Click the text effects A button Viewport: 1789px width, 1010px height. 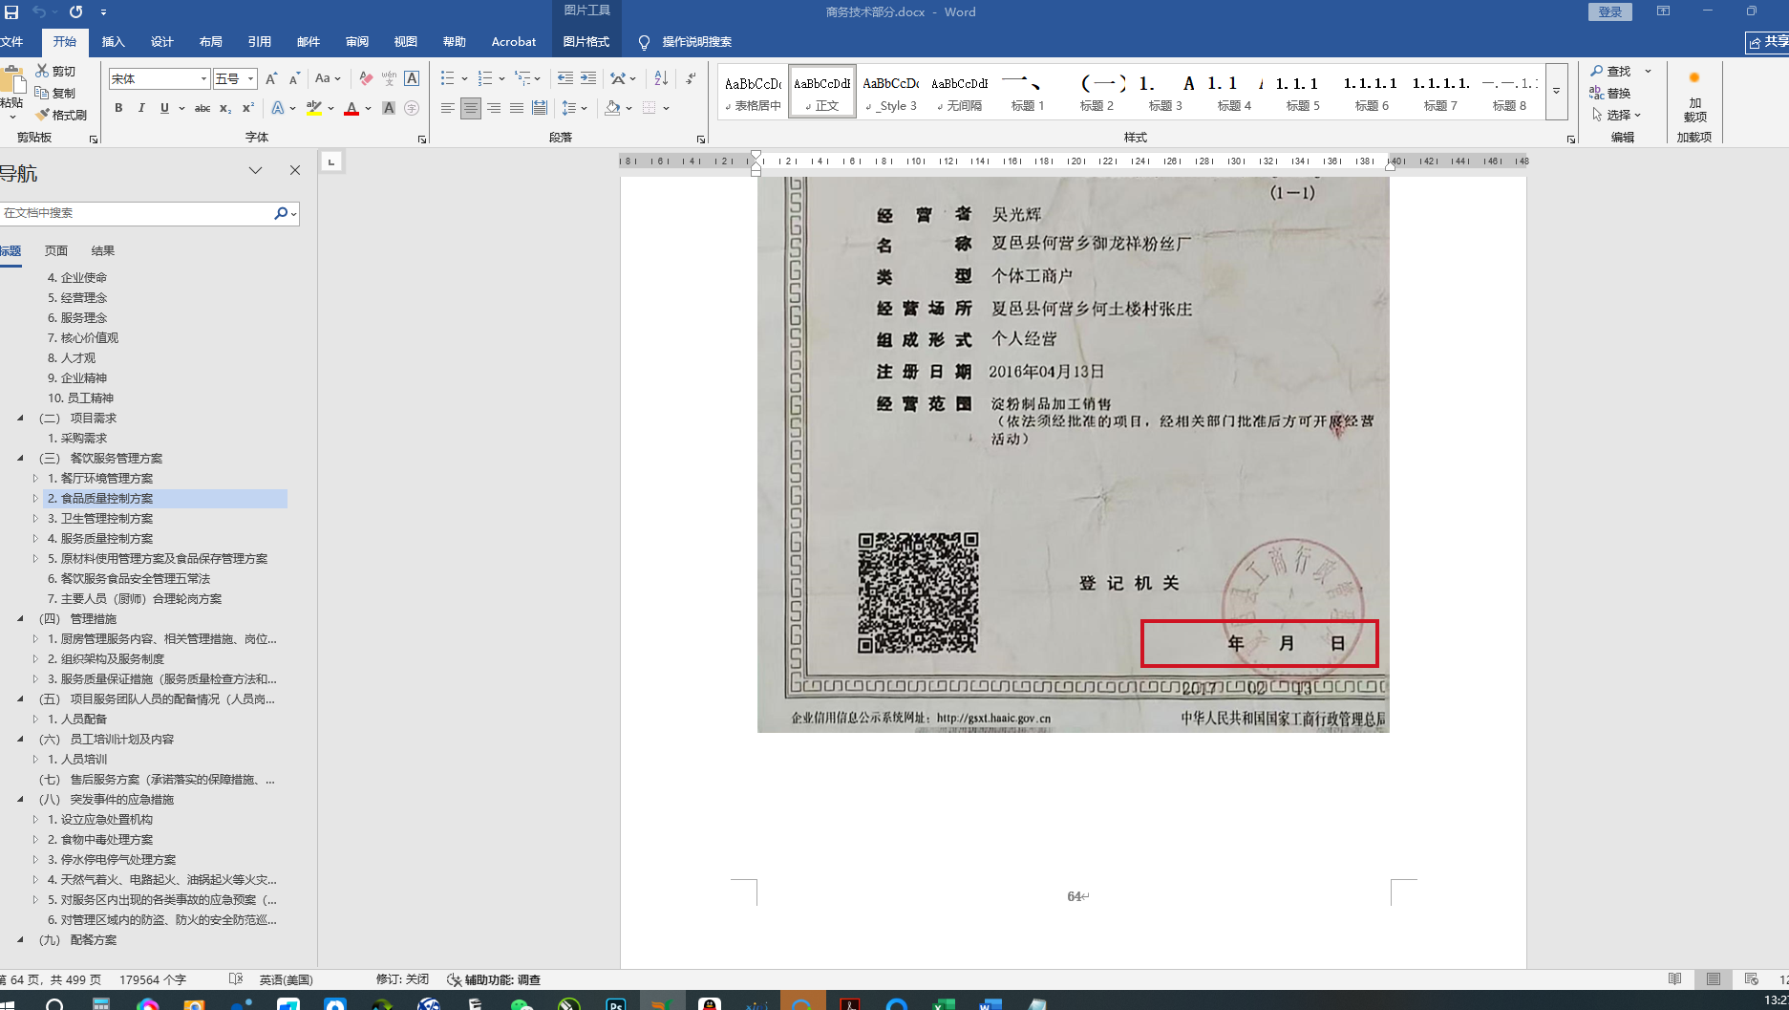click(x=277, y=108)
